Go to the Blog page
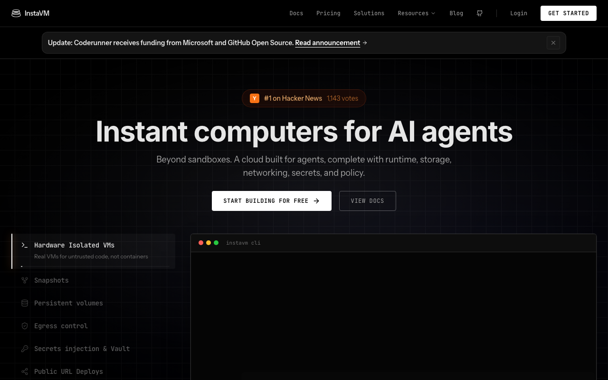The height and width of the screenshot is (380, 608). pos(456,13)
